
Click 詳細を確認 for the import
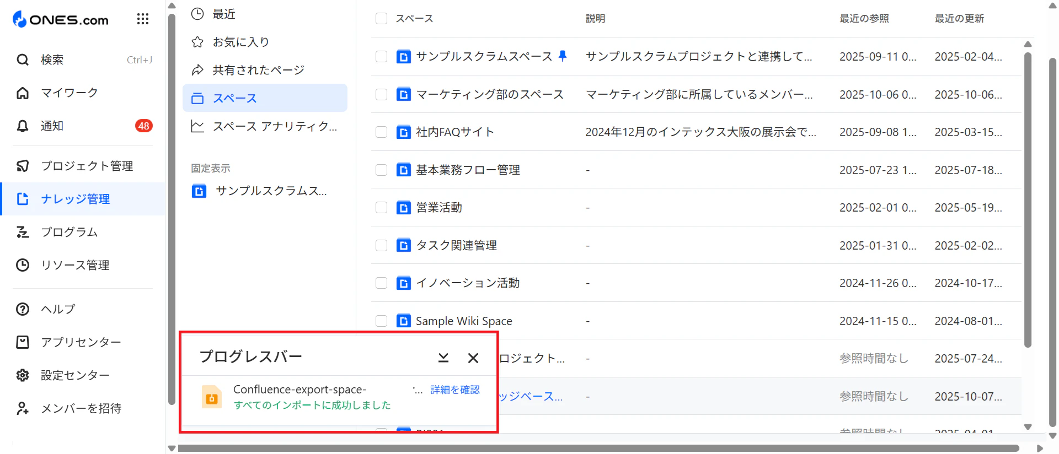click(x=455, y=390)
